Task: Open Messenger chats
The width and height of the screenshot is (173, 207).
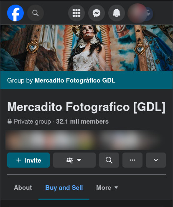Action: pyautogui.click(x=97, y=13)
